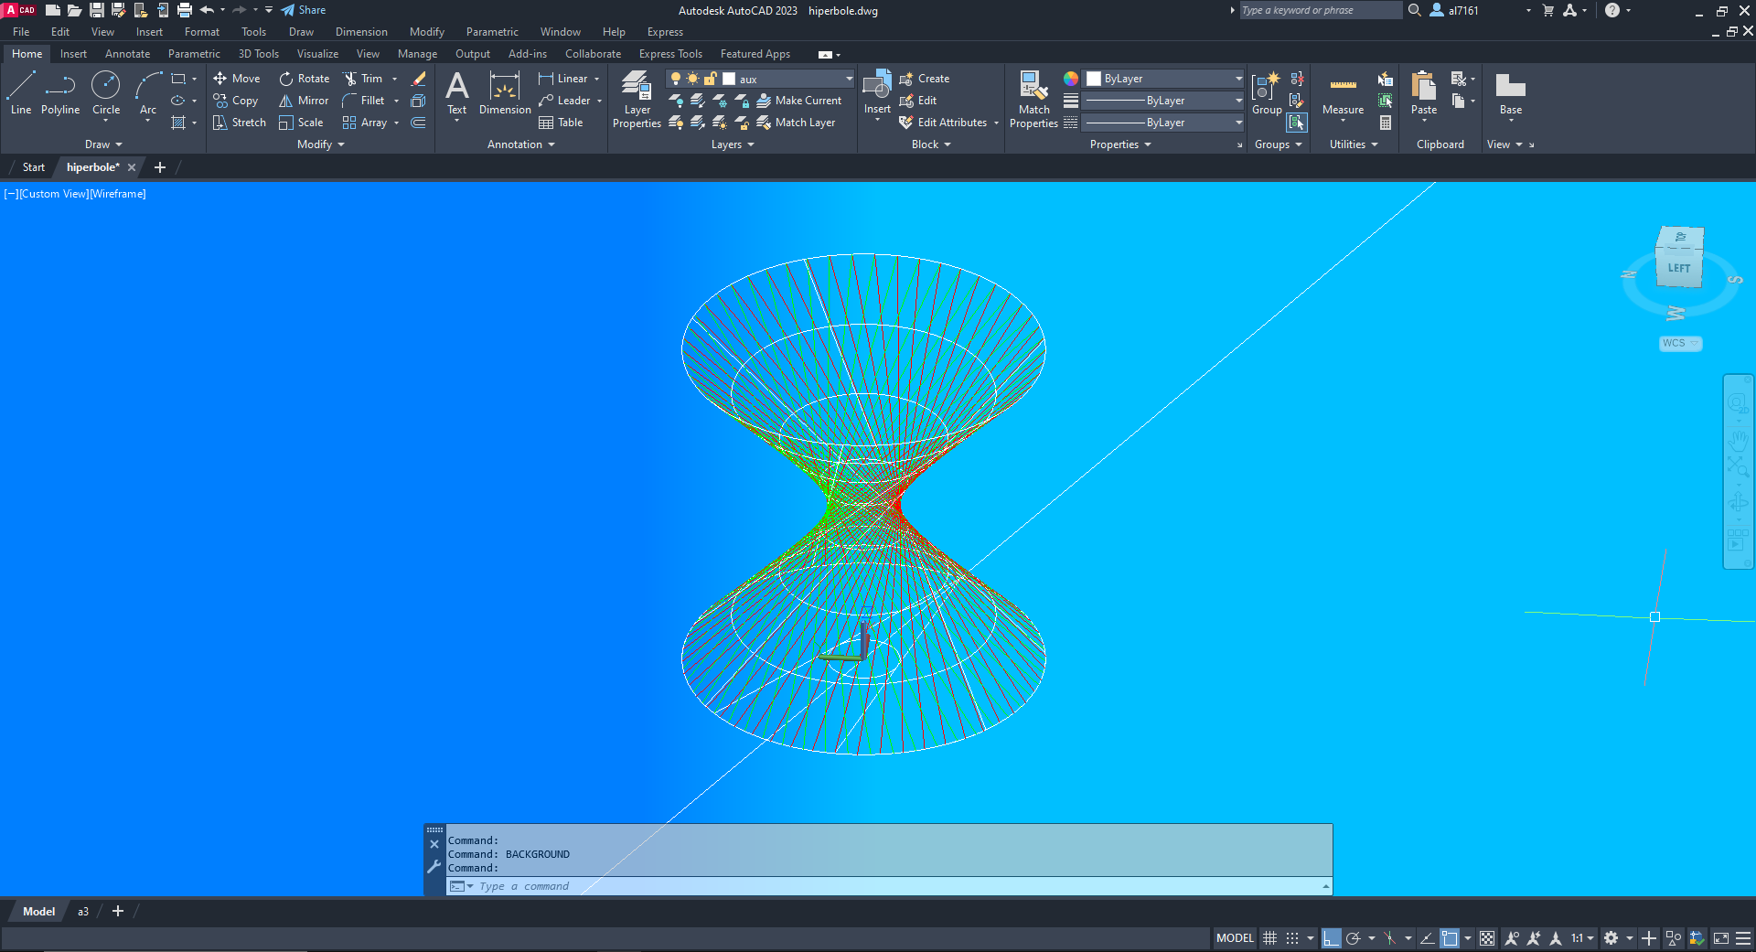1756x952 pixels.
Task: Click Make Current layer button
Action: tap(799, 101)
